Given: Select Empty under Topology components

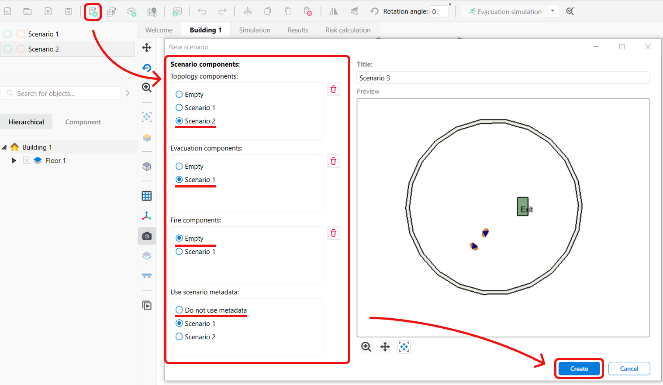Looking at the screenshot, I should (x=179, y=94).
